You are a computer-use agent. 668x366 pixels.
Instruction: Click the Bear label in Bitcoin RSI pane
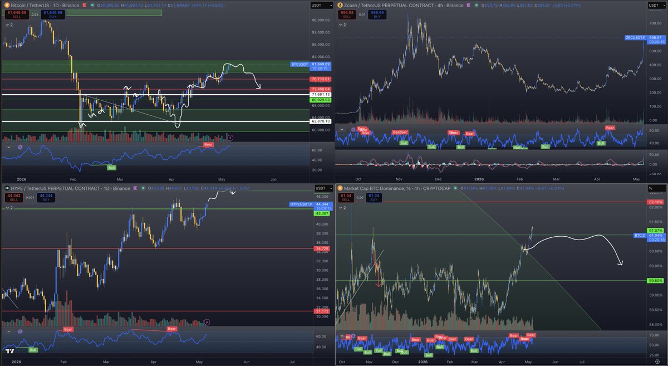point(208,145)
